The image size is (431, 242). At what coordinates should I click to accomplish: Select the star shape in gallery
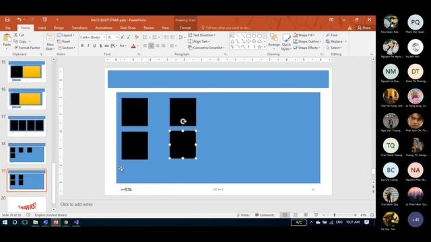pos(259,47)
